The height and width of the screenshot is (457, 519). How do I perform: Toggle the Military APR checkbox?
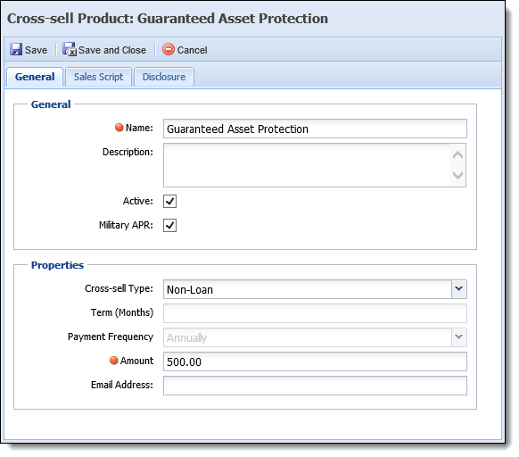coord(169,225)
